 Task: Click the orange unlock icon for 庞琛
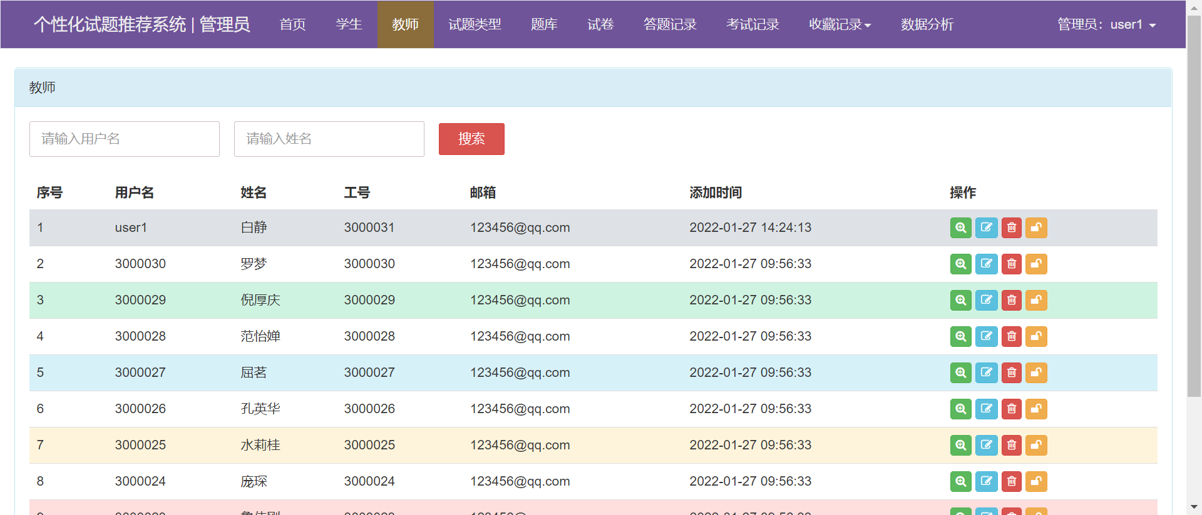pos(1036,481)
